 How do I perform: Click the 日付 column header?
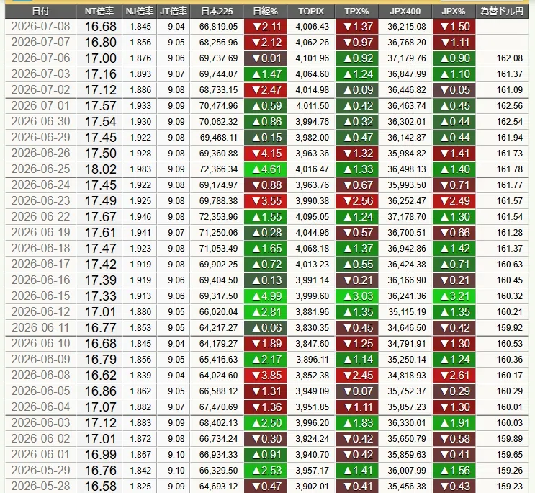point(40,12)
